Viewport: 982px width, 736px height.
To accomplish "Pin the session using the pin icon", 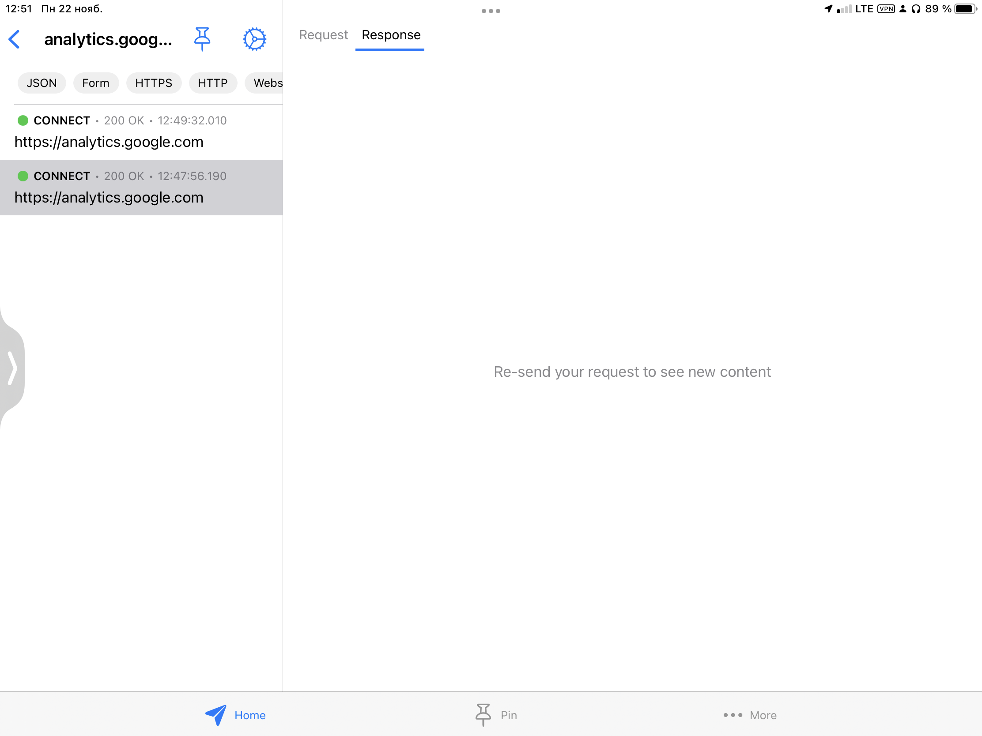I will coord(202,39).
